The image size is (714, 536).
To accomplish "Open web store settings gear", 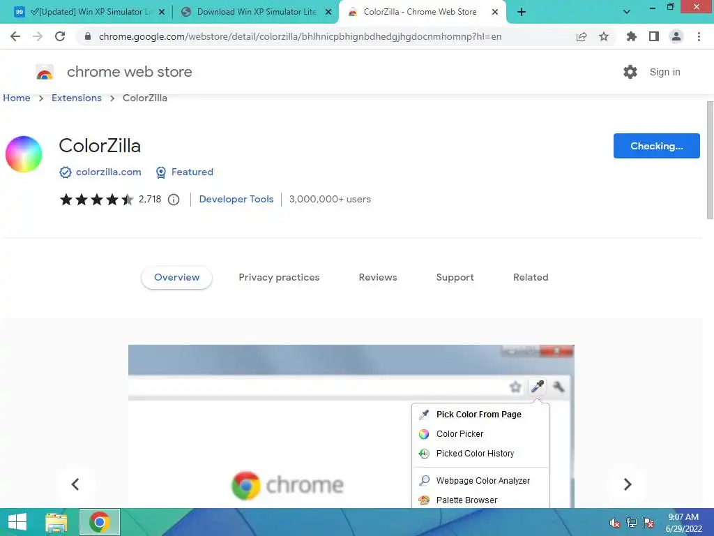I will (630, 72).
